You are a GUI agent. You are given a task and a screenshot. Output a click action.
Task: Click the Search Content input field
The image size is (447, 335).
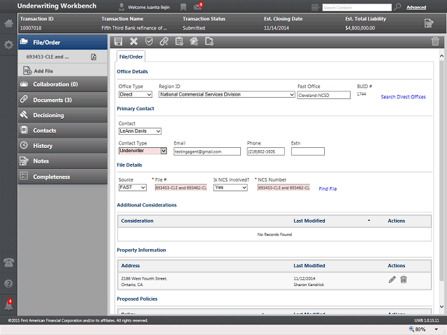(357, 8)
